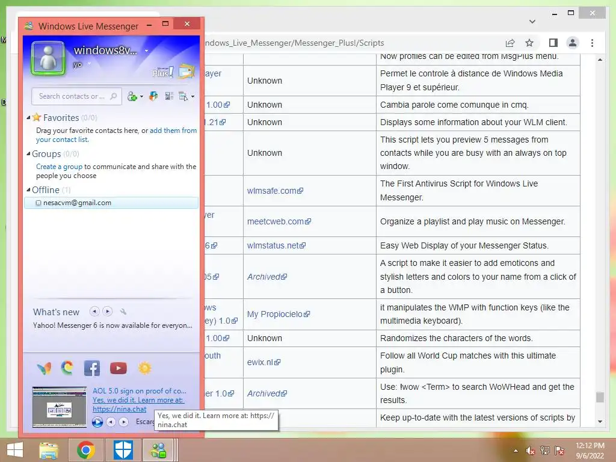Open the Windows Start button
The width and height of the screenshot is (616, 462).
15,450
